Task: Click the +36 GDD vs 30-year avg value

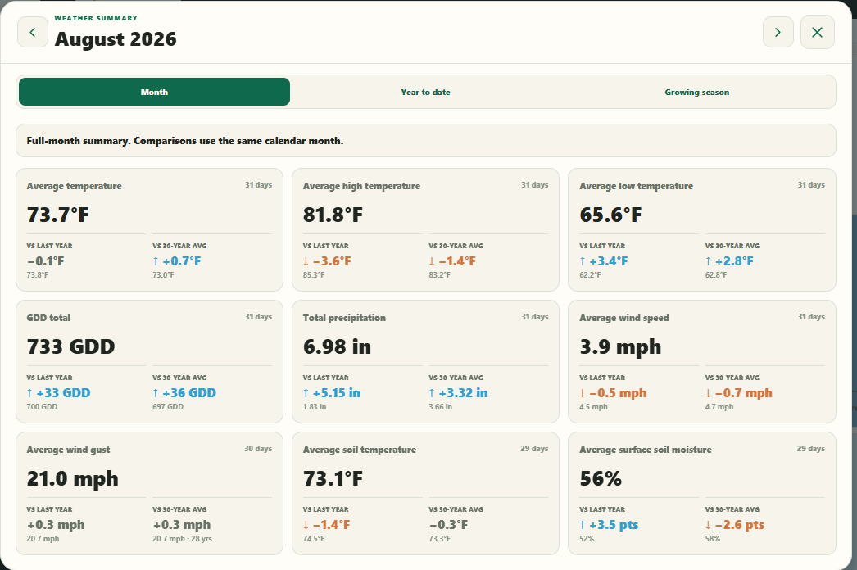Action: (x=184, y=393)
